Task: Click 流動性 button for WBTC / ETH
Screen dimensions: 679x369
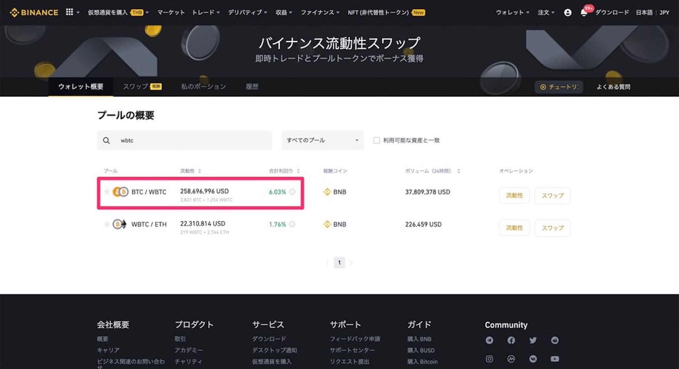Action: (514, 228)
